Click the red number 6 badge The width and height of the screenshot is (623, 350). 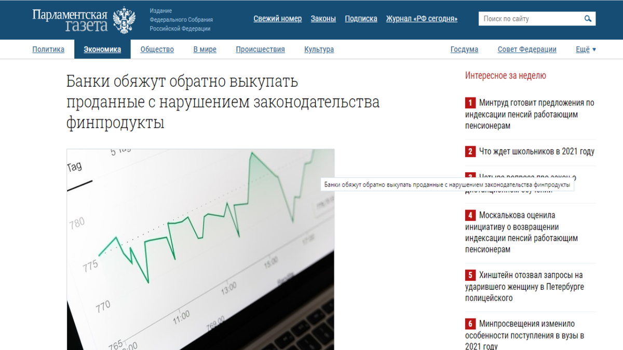pos(470,324)
